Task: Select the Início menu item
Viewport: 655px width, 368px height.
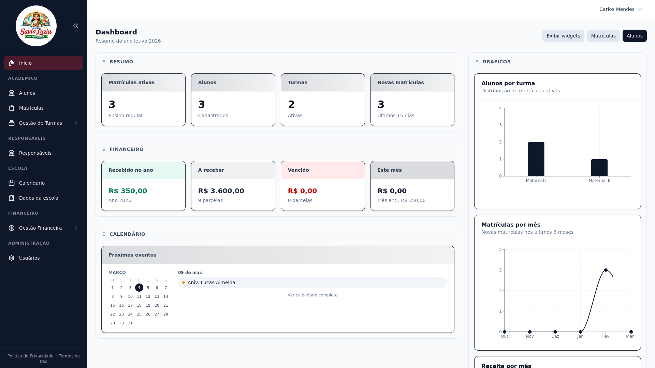Action: (43, 63)
